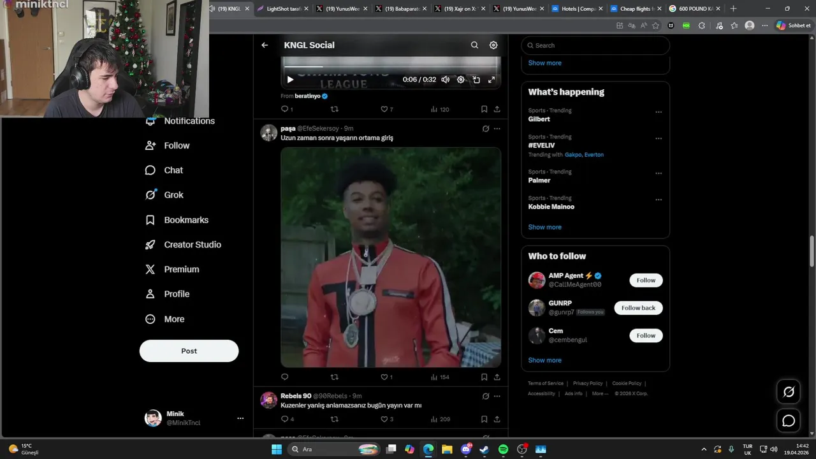Show more under What's happening
The height and width of the screenshot is (459, 816).
pos(544,227)
